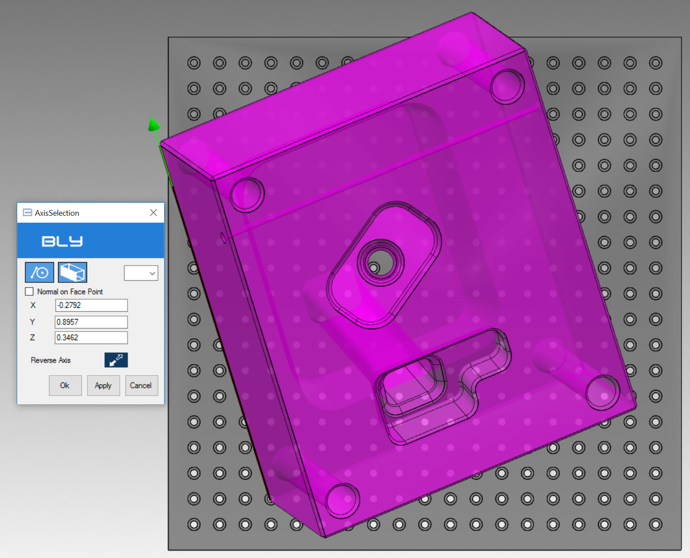The image size is (690, 558).
Task: Click the Apply button
Action: 103,385
